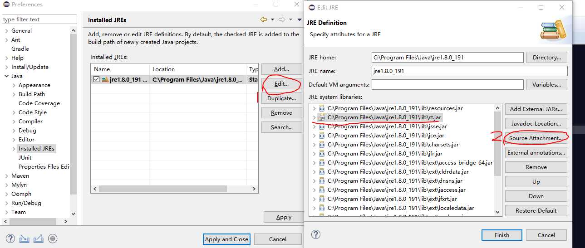Viewport: 585px width, 248px height.
Task: Click the jar icon of rt.jar
Action: 322,117
